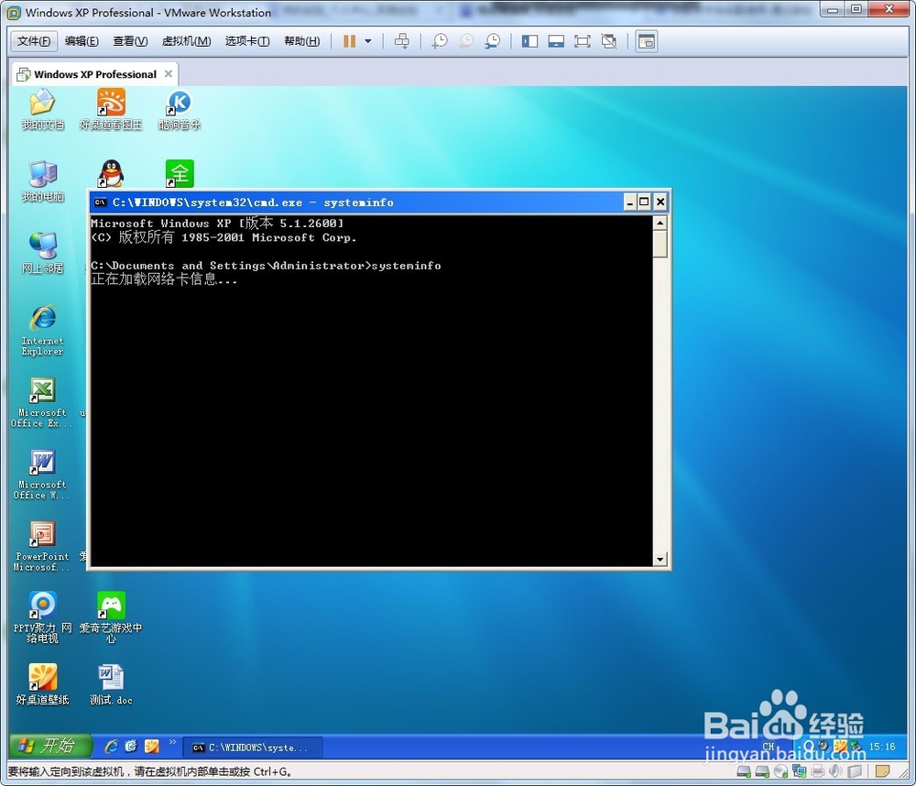Open the 选项卡(T) menu
This screenshot has width=916, height=786.
click(247, 41)
